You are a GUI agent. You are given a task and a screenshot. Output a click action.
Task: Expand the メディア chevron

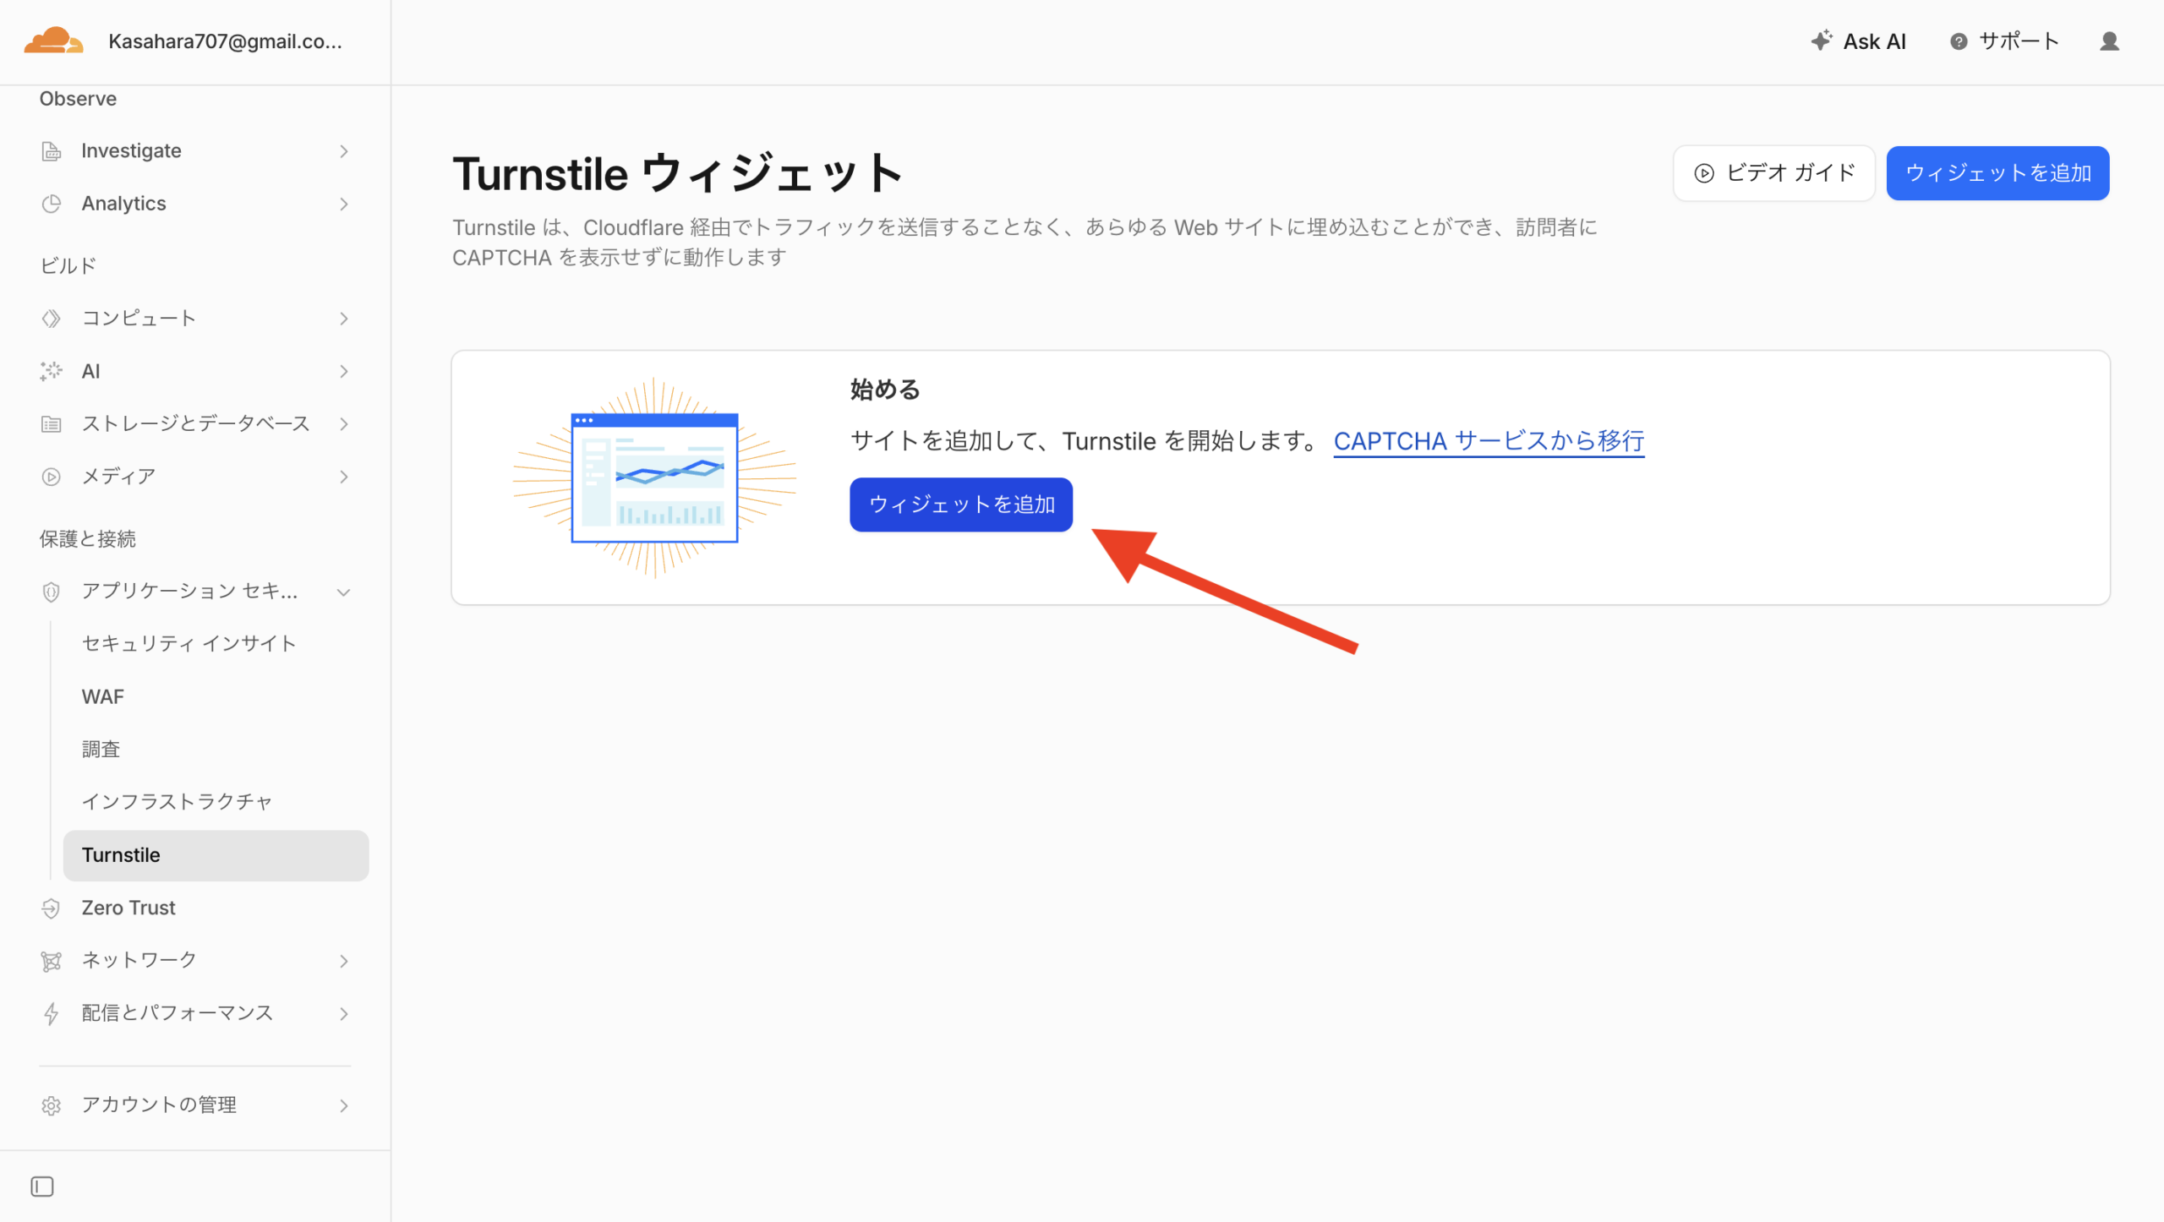344,477
